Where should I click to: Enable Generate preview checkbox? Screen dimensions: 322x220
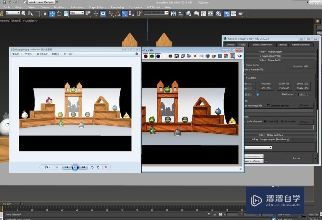pos(268,105)
